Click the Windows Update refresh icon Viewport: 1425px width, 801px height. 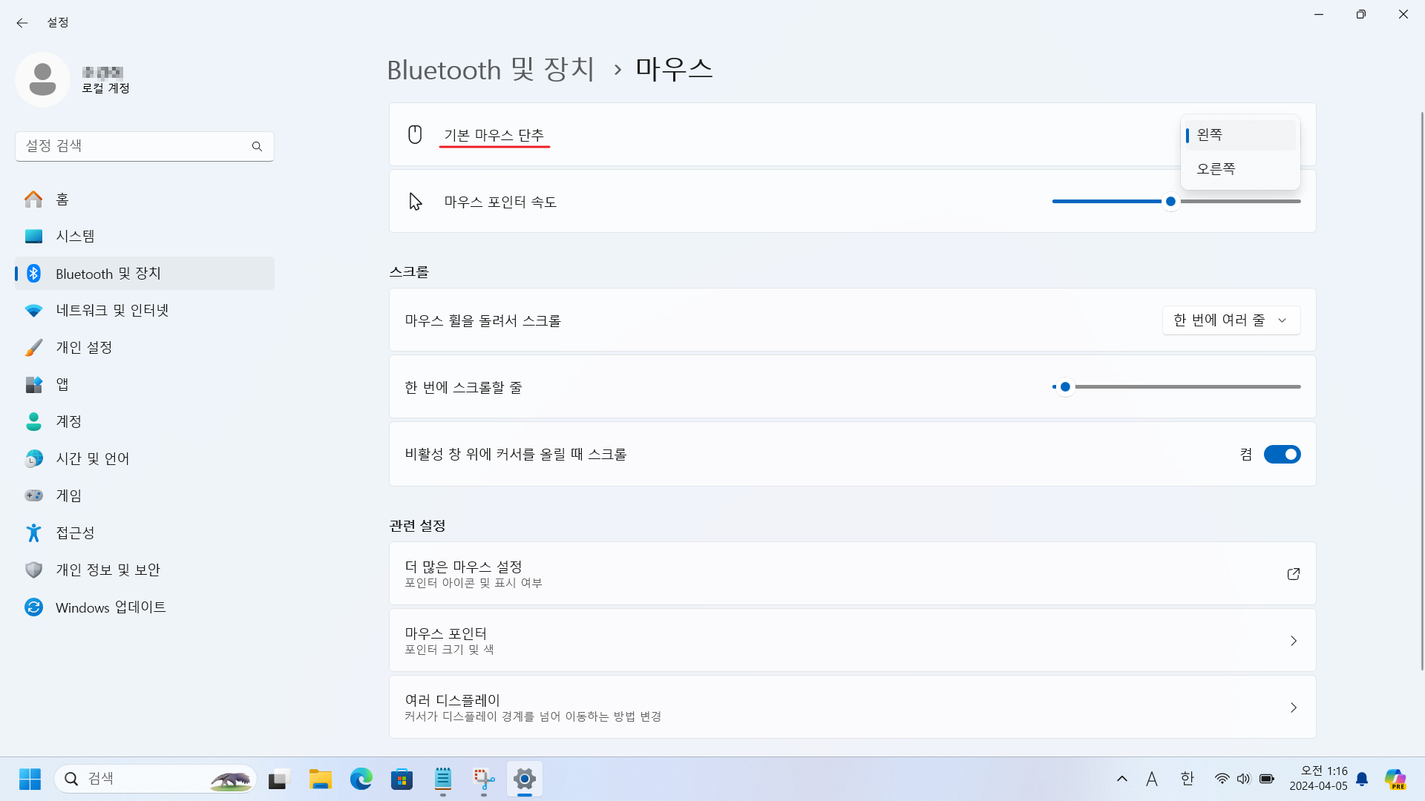(33, 607)
